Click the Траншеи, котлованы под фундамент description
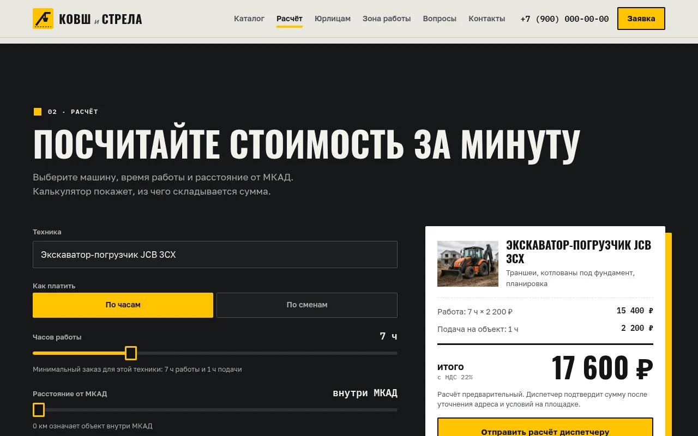Screen dimensions: 698x436 pyautogui.click(x=570, y=278)
